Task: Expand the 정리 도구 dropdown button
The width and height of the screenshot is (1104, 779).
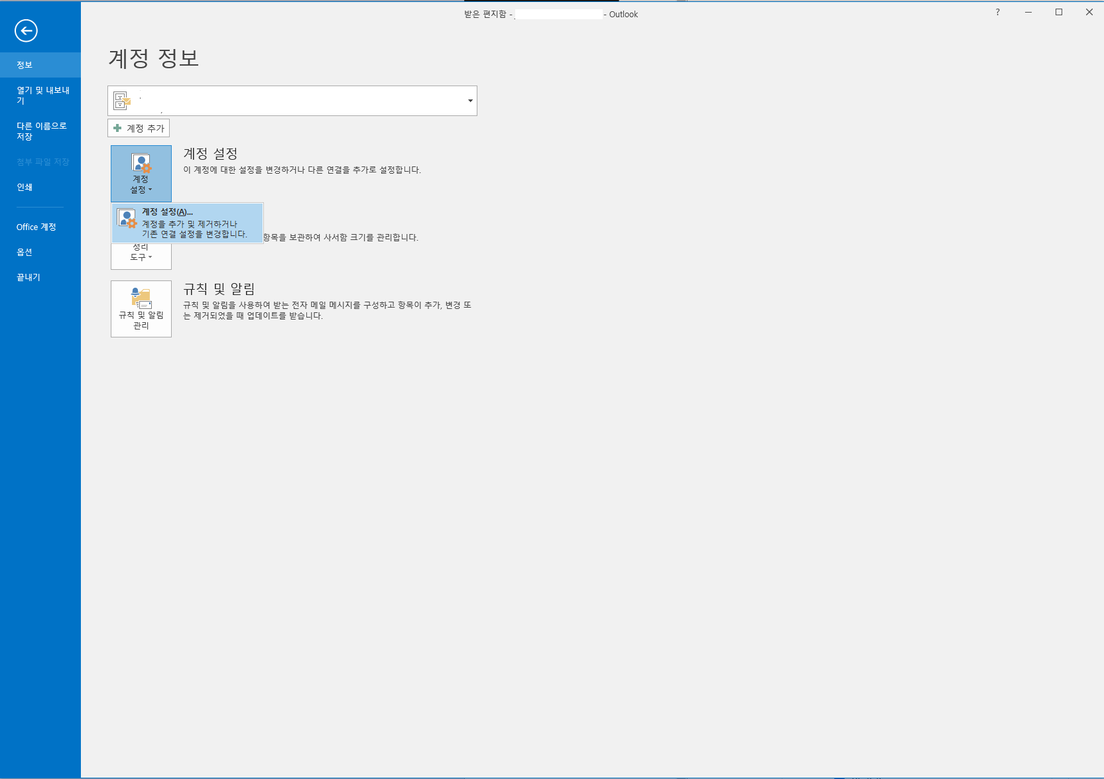Action: [141, 256]
